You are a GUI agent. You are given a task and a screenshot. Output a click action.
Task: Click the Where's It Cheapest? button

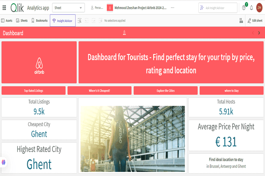tap(99, 91)
